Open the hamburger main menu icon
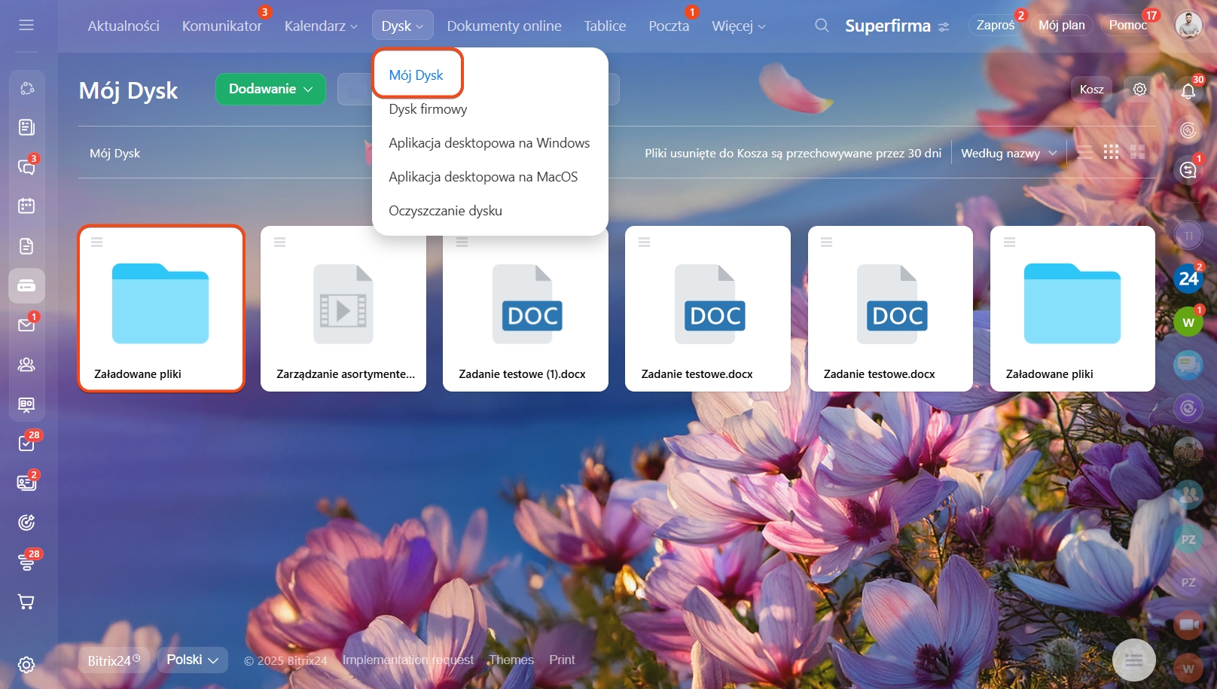 [x=26, y=25]
